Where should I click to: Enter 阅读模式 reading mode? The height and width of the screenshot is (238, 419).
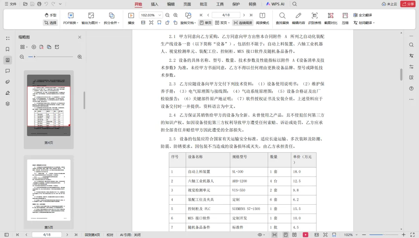click(x=262, y=19)
